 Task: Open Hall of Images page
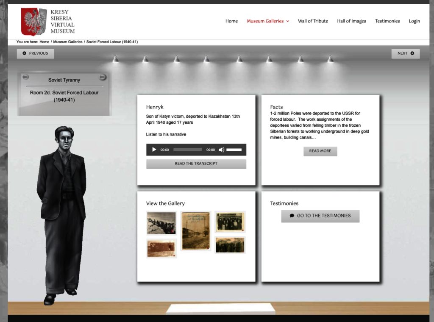click(x=351, y=21)
